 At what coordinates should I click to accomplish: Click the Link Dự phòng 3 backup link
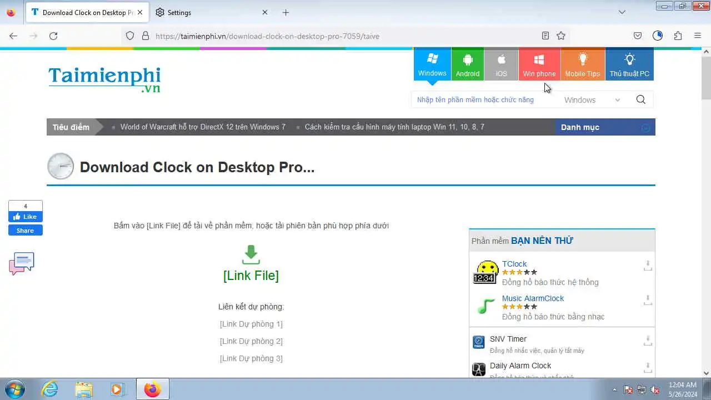251,358
